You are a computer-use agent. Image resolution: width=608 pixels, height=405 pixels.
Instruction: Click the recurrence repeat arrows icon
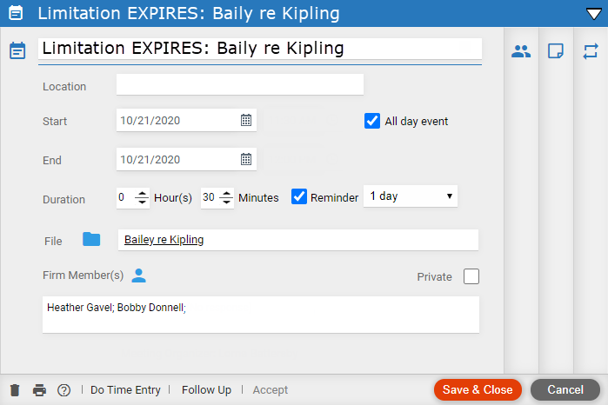[590, 51]
